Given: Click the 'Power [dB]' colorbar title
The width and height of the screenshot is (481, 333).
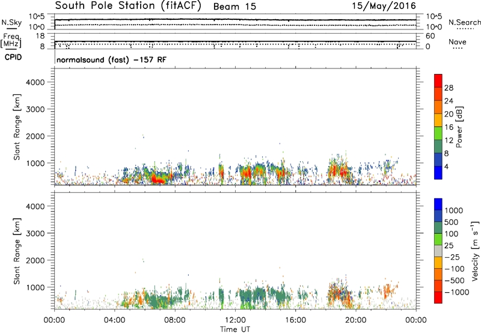Looking at the screenshot, I should click(x=459, y=127).
